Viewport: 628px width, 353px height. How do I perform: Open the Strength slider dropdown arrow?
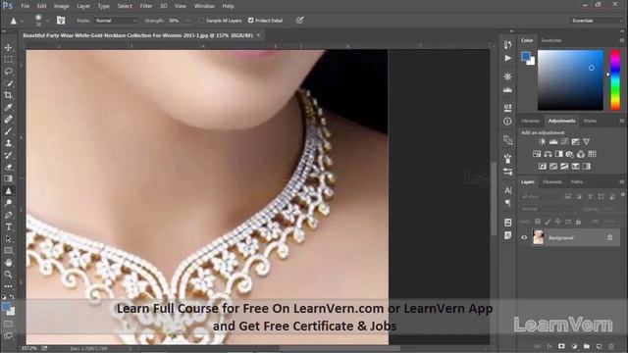[187, 21]
